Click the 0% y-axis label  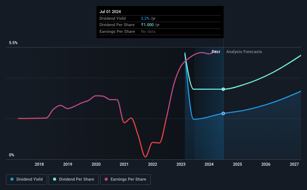[x=12, y=155]
